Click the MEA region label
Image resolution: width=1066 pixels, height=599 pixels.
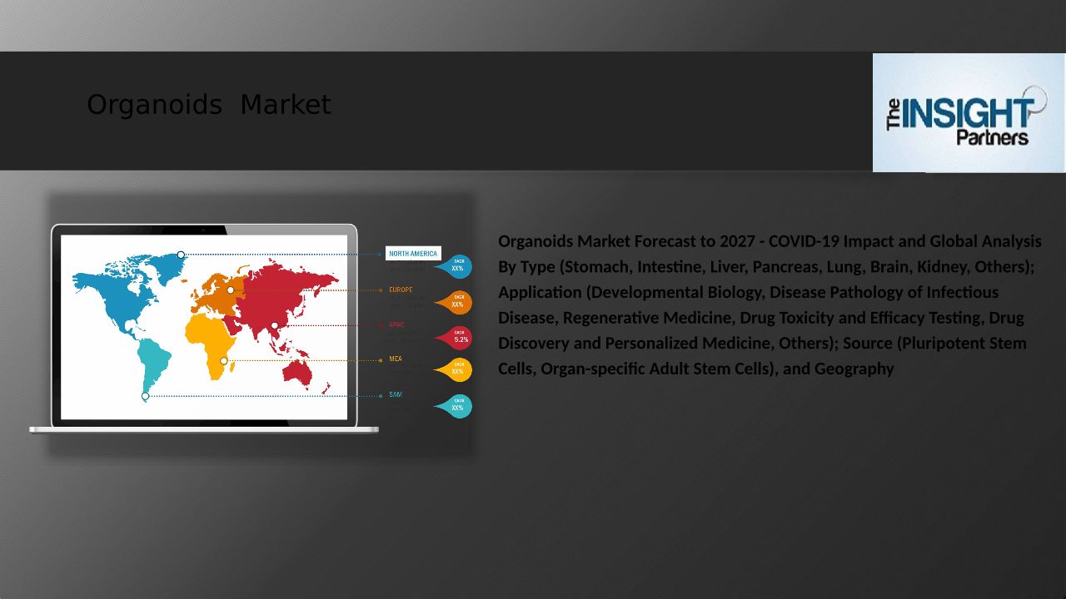[396, 359]
